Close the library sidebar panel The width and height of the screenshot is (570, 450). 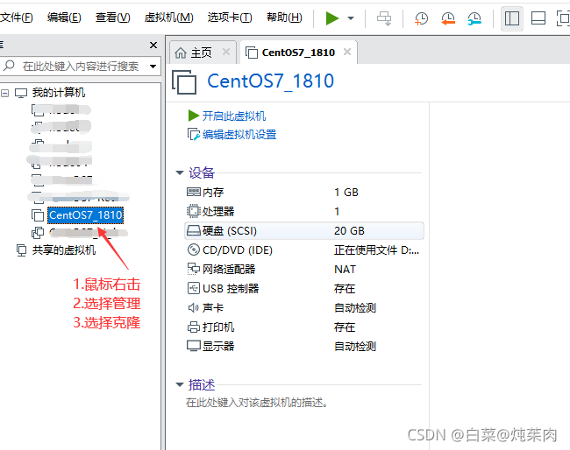pyautogui.click(x=153, y=45)
